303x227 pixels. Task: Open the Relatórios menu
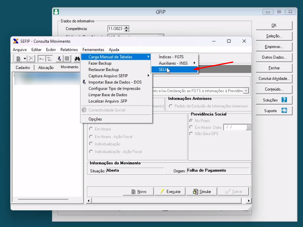pos(69,50)
